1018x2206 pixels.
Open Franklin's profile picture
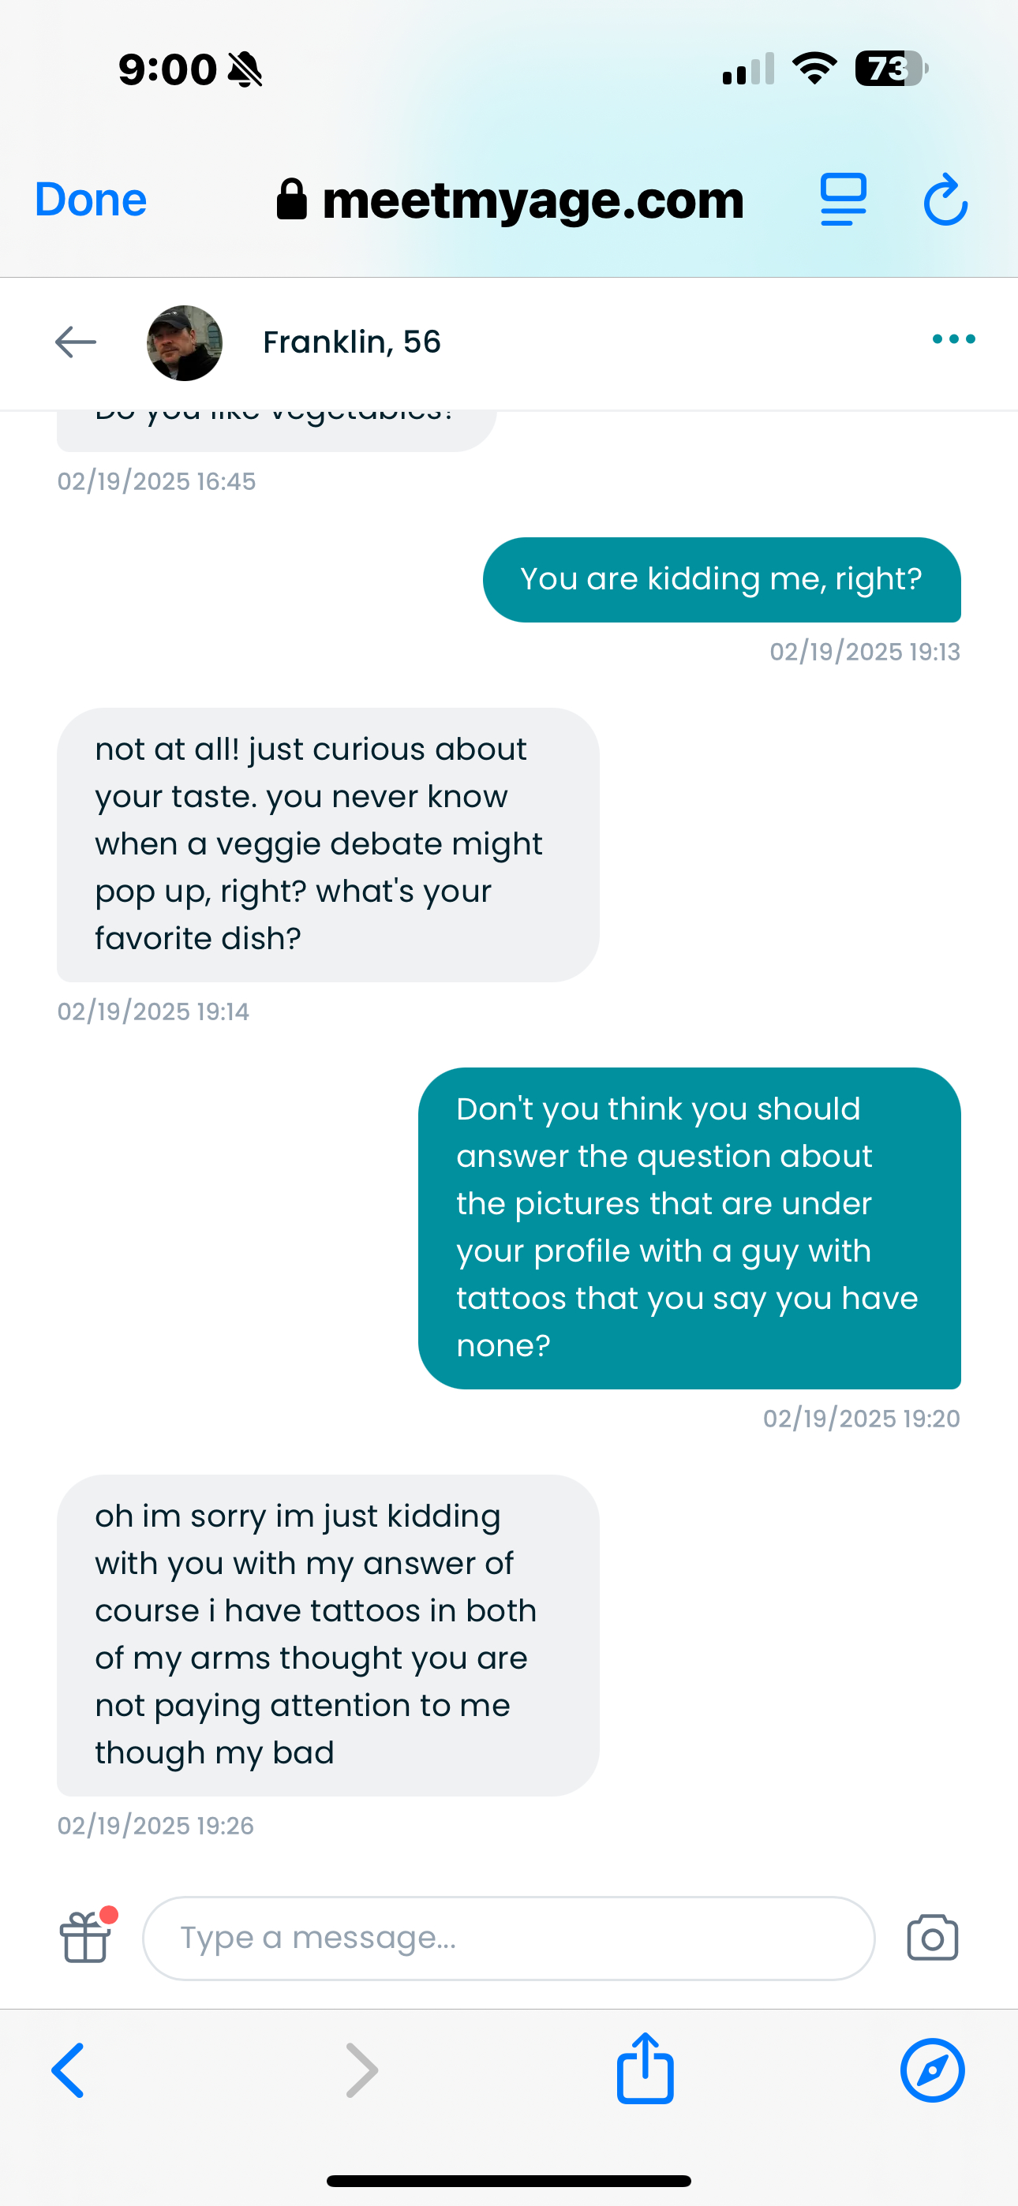pos(185,342)
